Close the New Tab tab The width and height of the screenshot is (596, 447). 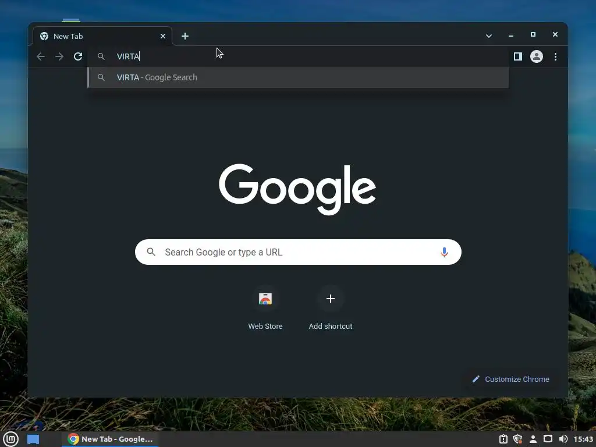click(163, 36)
